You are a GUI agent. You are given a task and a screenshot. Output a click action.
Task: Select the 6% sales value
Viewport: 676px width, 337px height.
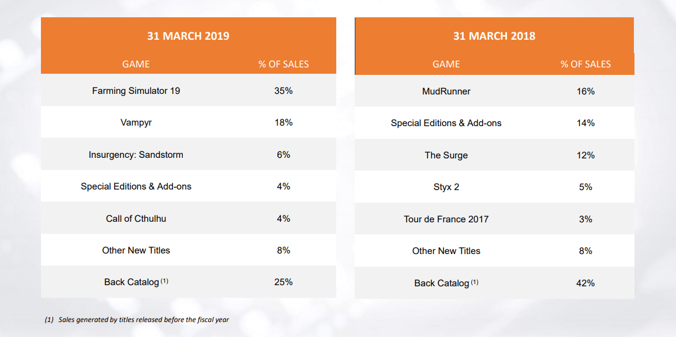(283, 155)
